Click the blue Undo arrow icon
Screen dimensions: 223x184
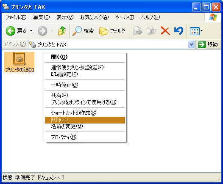178,31
